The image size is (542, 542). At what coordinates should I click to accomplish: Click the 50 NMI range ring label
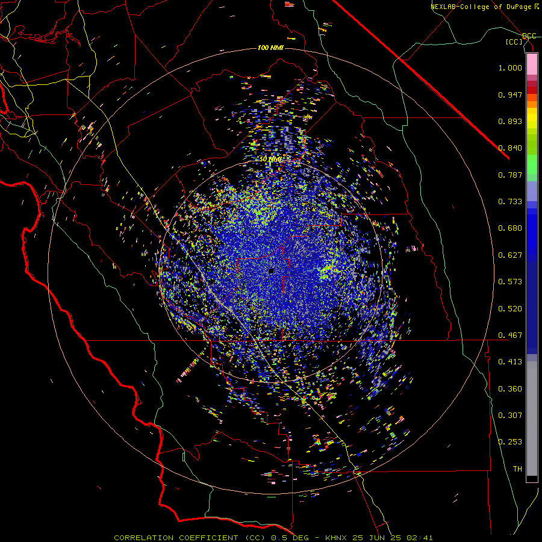[x=270, y=160]
